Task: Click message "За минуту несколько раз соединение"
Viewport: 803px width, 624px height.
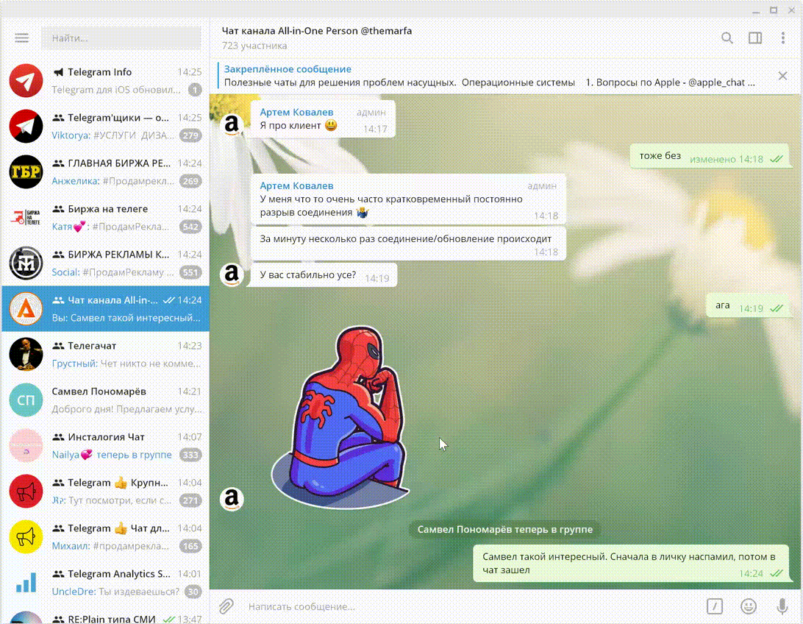Action: click(x=408, y=244)
